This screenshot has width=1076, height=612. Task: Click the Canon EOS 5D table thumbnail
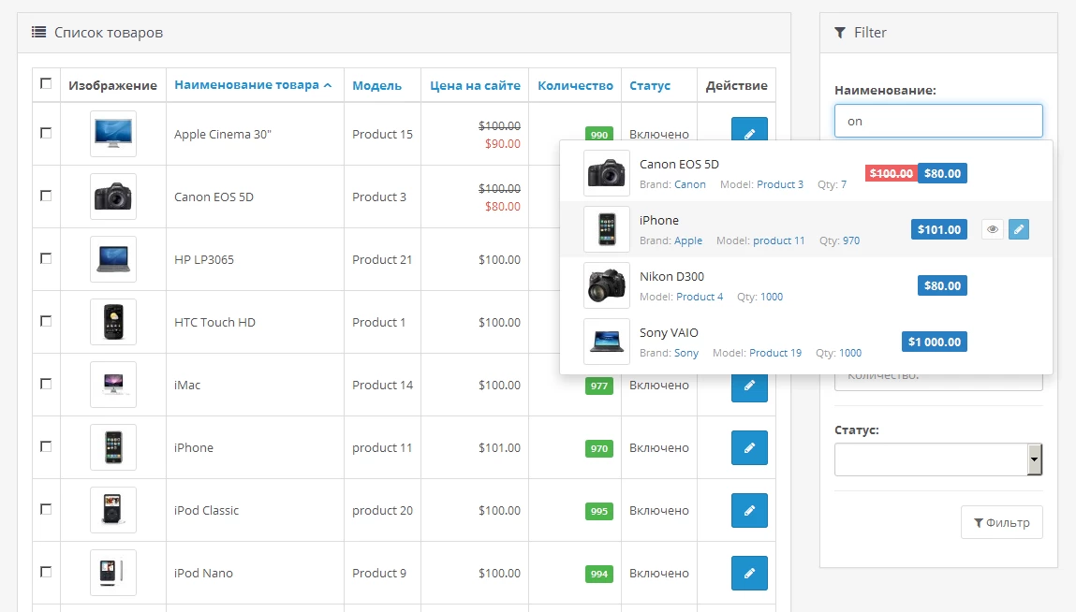pyautogui.click(x=113, y=197)
